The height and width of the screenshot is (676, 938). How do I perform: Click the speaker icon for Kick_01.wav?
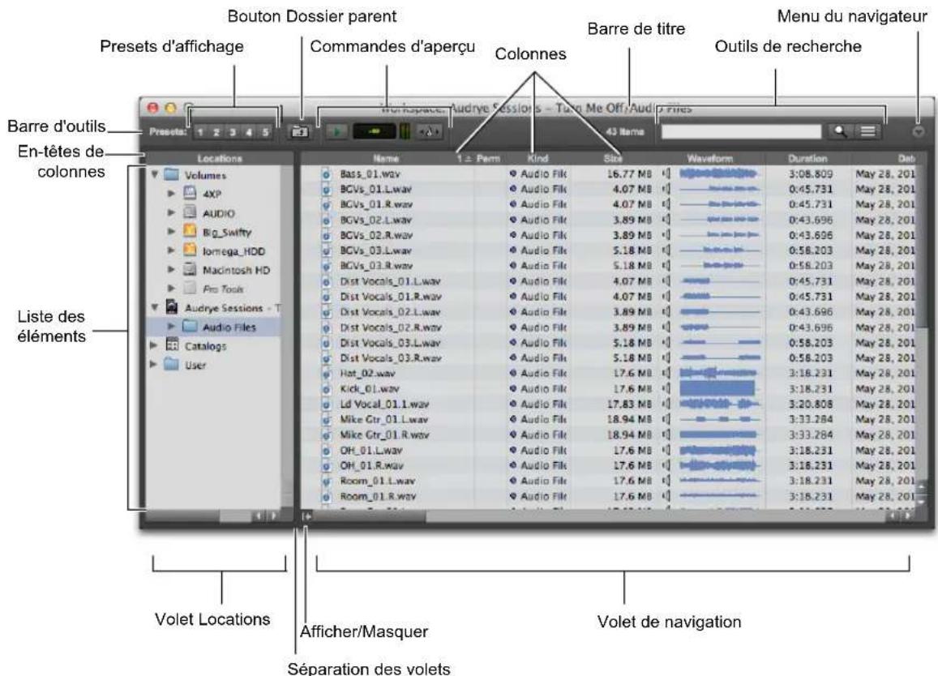point(666,389)
